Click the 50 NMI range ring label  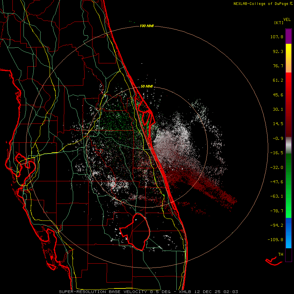[x=147, y=87]
